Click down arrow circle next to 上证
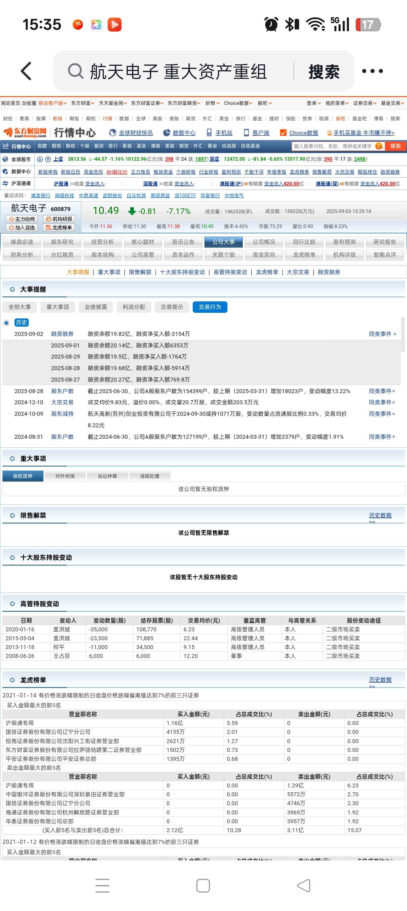This screenshot has width=407, height=911. tap(40, 159)
